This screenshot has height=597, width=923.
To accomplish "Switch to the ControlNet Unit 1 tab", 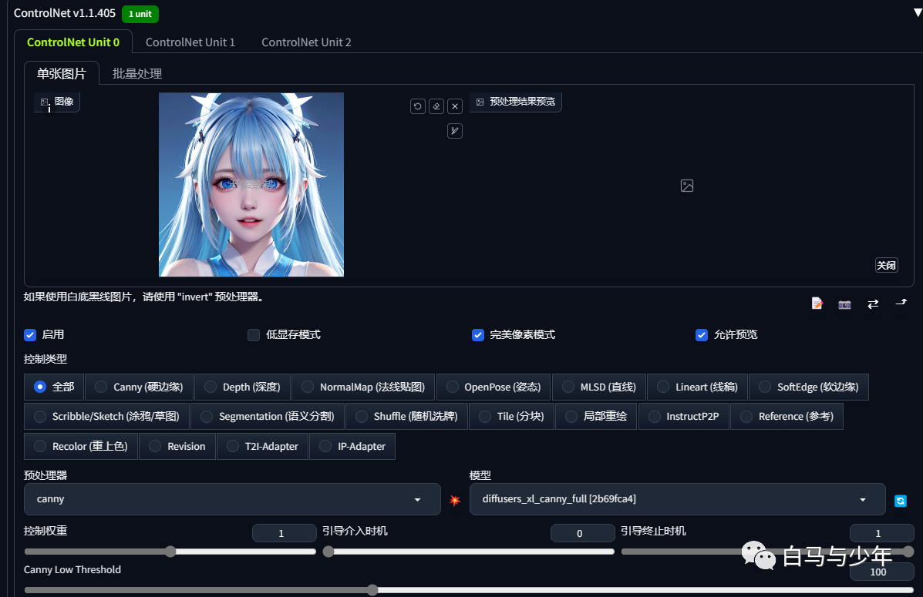I will (190, 42).
